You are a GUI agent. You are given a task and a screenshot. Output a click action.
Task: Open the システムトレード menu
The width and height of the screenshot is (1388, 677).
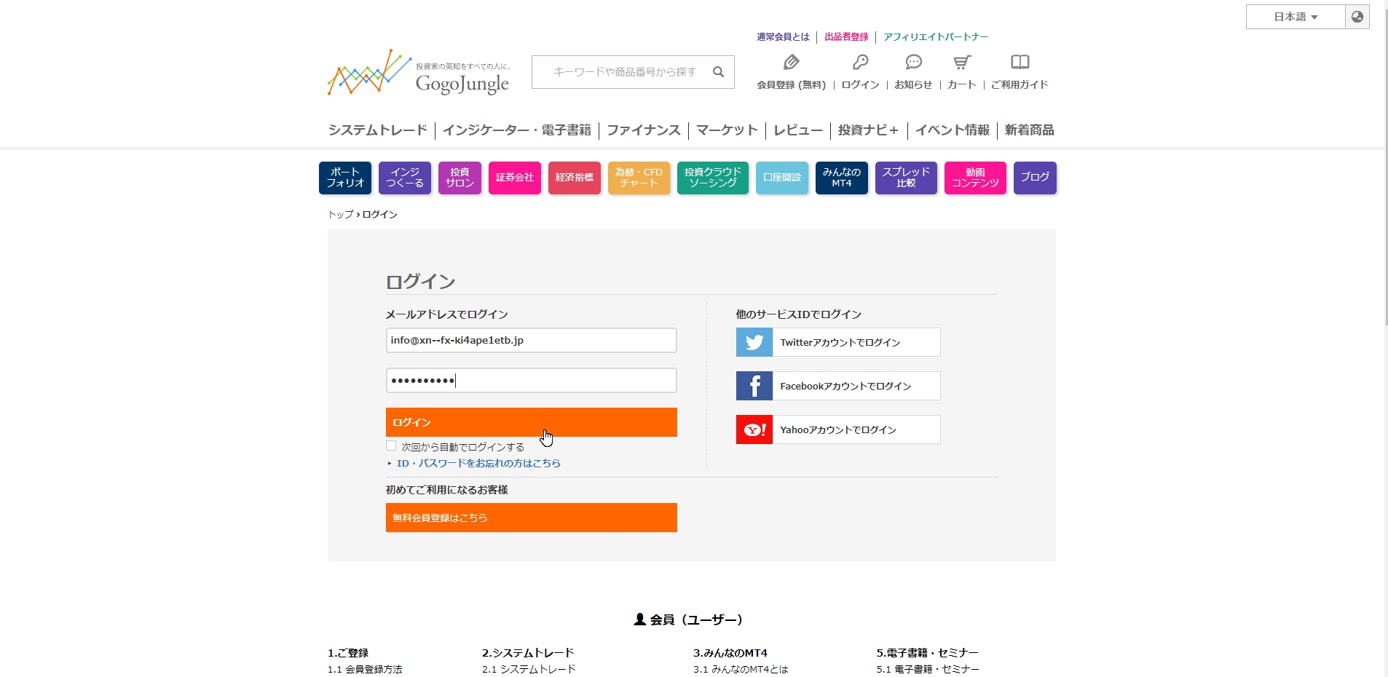(377, 130)
